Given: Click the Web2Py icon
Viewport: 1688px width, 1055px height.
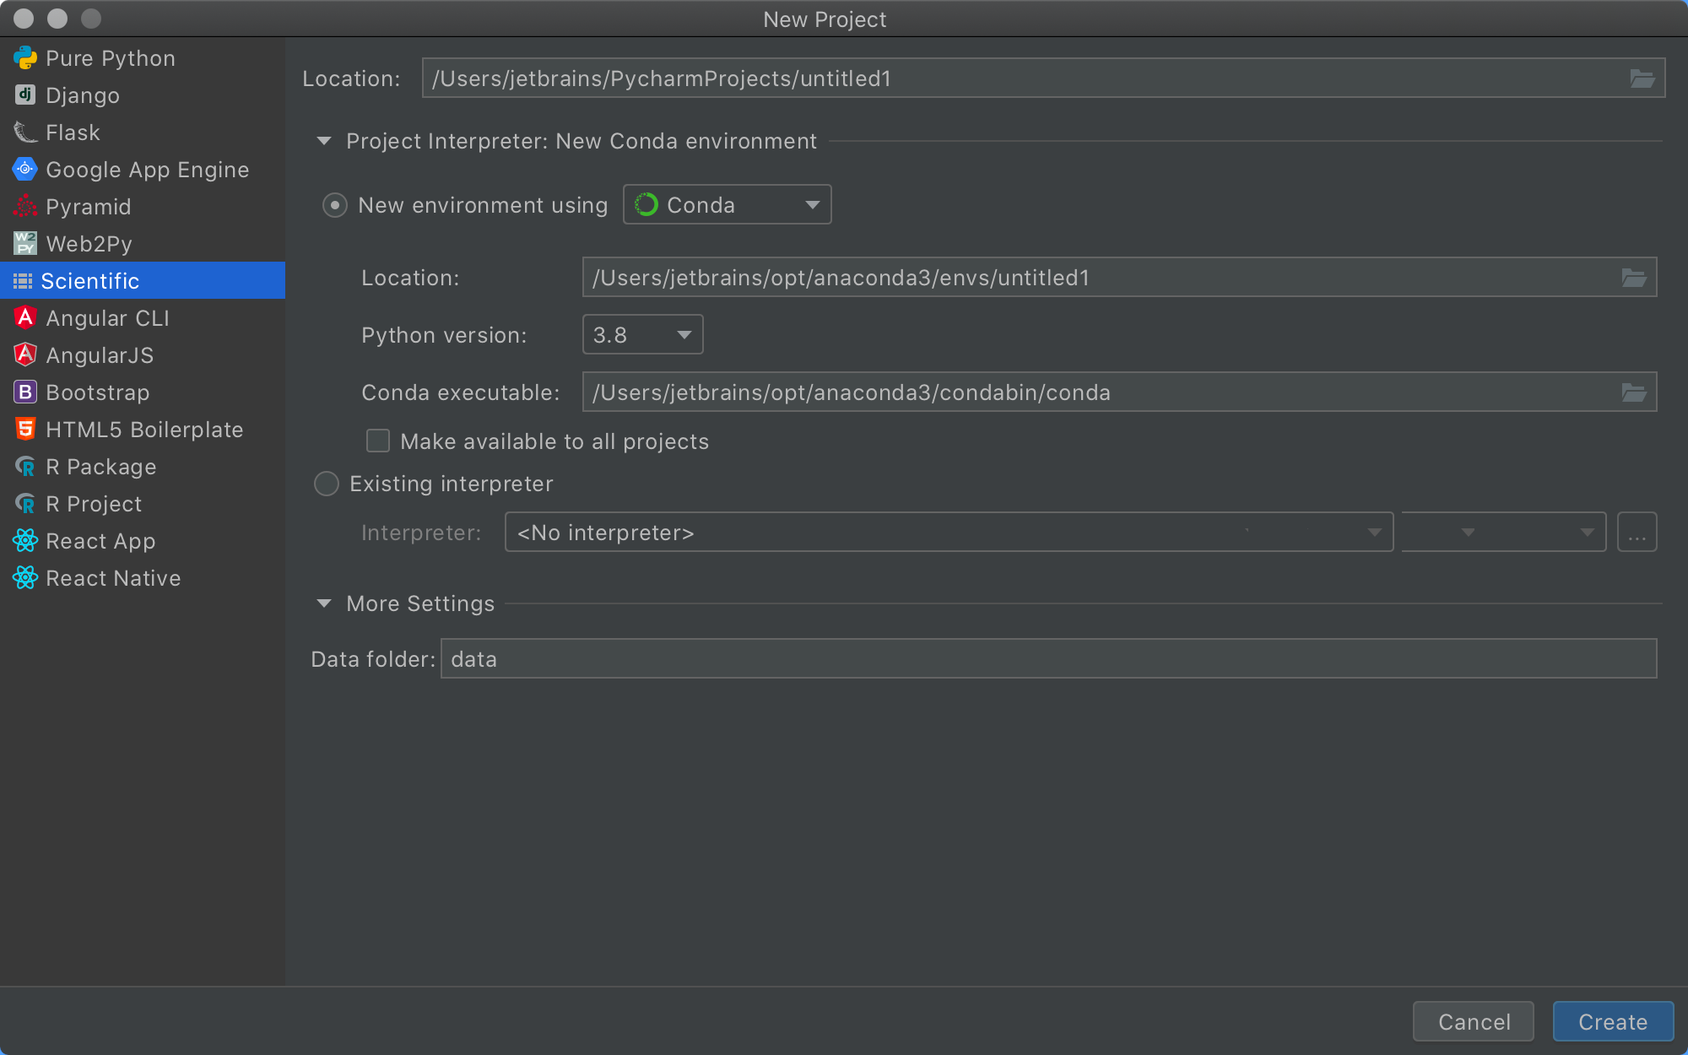Looking at the screenshot, I should pos(25,243).
